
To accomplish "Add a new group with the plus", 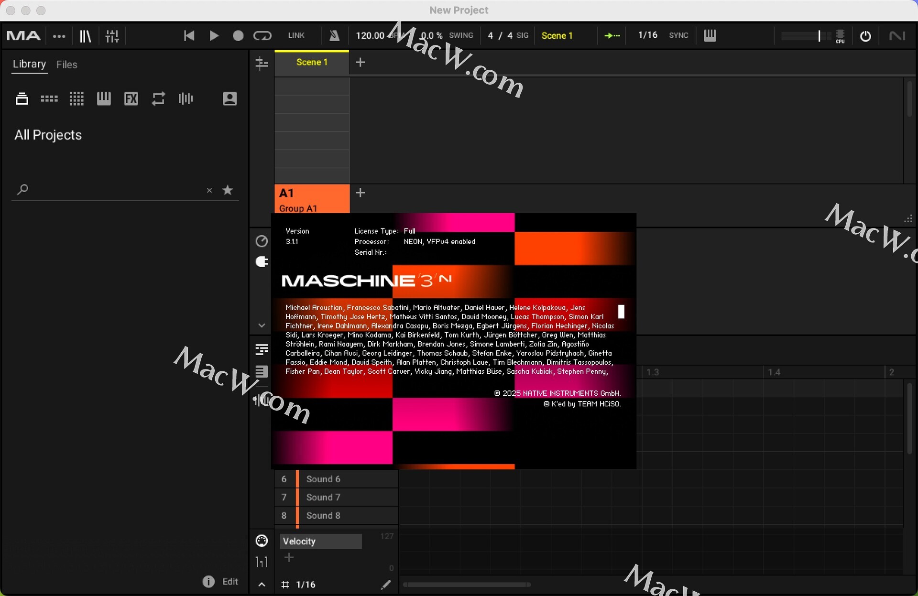I will pyautogui.click(x=361, y=193).
